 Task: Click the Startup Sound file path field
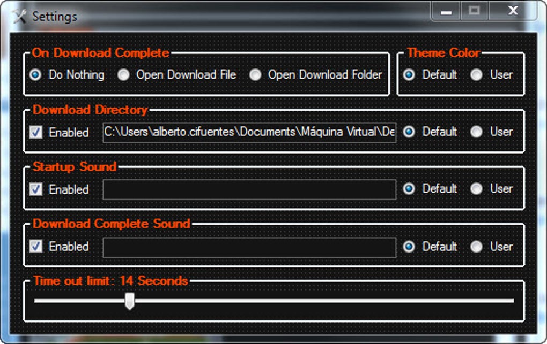249,189
